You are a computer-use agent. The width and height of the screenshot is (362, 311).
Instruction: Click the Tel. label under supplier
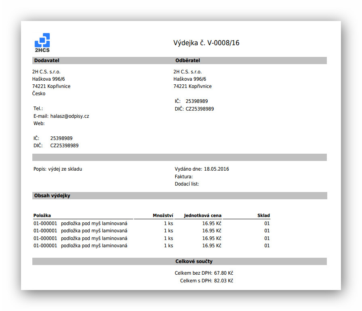click(38, 109)
